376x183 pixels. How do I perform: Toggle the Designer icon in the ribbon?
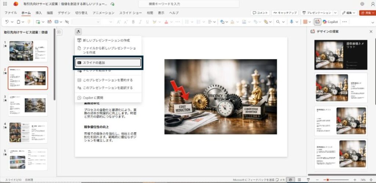tap(317, 22)
